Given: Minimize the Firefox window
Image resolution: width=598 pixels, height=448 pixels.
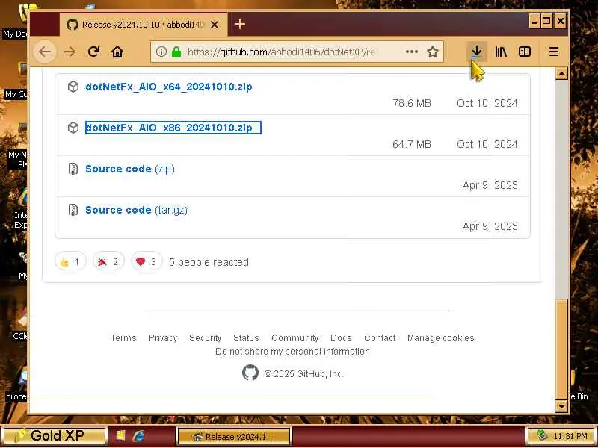Looking at the screenshot, I should [534, 22].
